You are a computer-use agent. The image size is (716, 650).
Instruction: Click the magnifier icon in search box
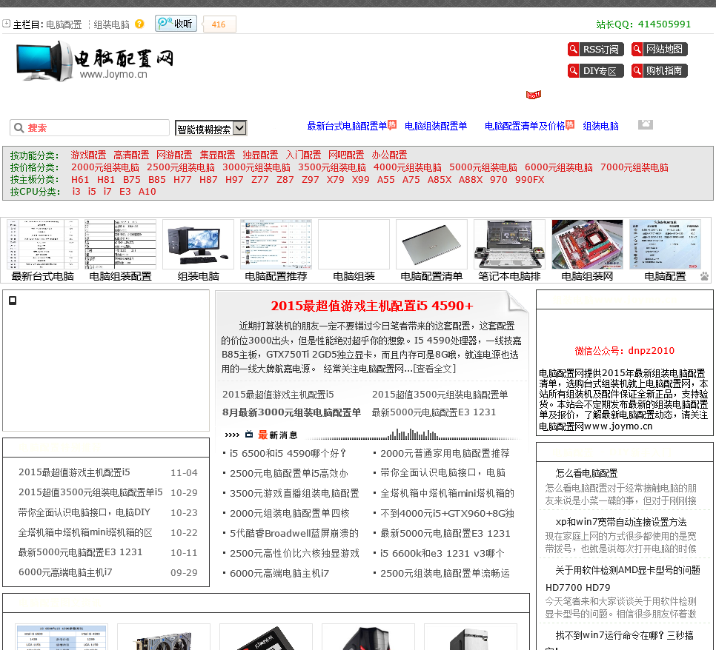pos(19,128)
